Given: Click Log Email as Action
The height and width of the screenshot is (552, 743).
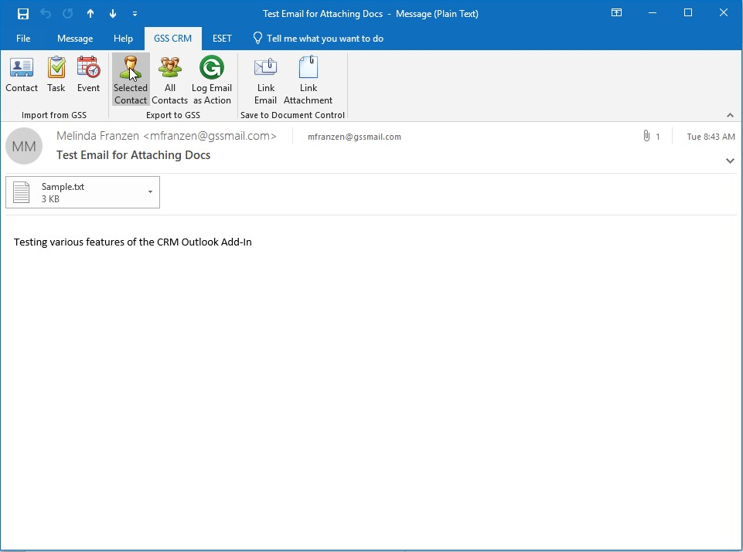Looking at the screenshot, I should (x=212, y=80).
